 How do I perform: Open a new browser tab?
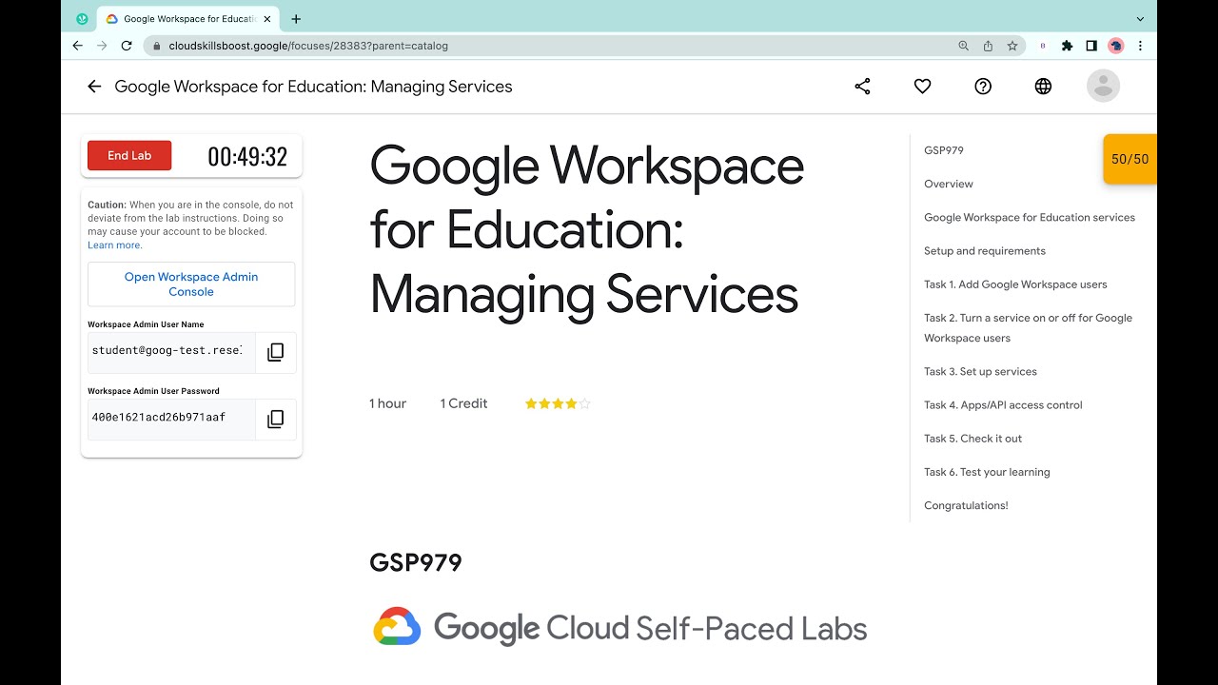pyautogui.click(x=296, y=18)
